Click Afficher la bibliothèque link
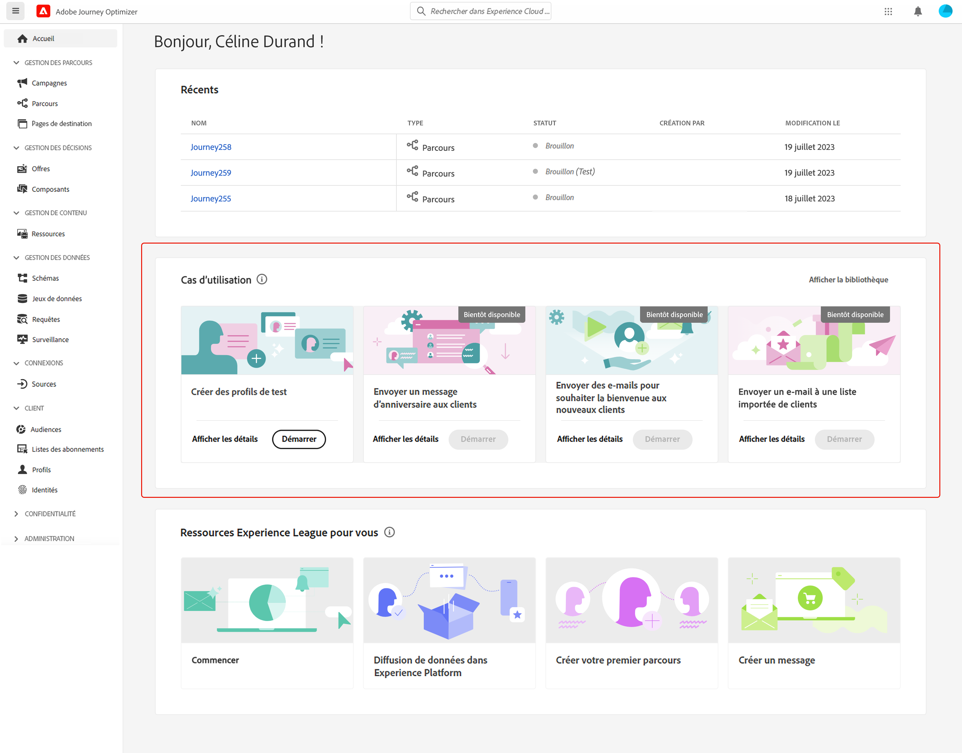This screenshot has width=962, height=753. coord(848,279)
